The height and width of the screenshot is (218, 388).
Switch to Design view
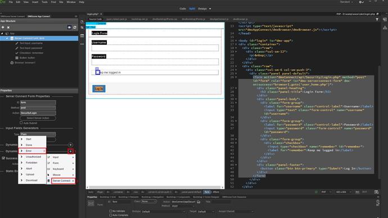pyautogui.click(x=202, y=8)
